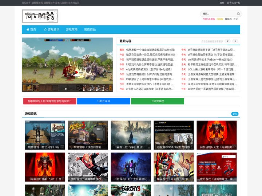Open article cf手游最新活动子涵
The width and height of the screenshot is (262, 196).
pyautogui.click(x=211, y=50)
